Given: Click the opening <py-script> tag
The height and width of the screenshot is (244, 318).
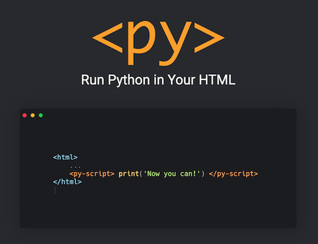Looking at the screenshot, I should [x=92, y=174].
